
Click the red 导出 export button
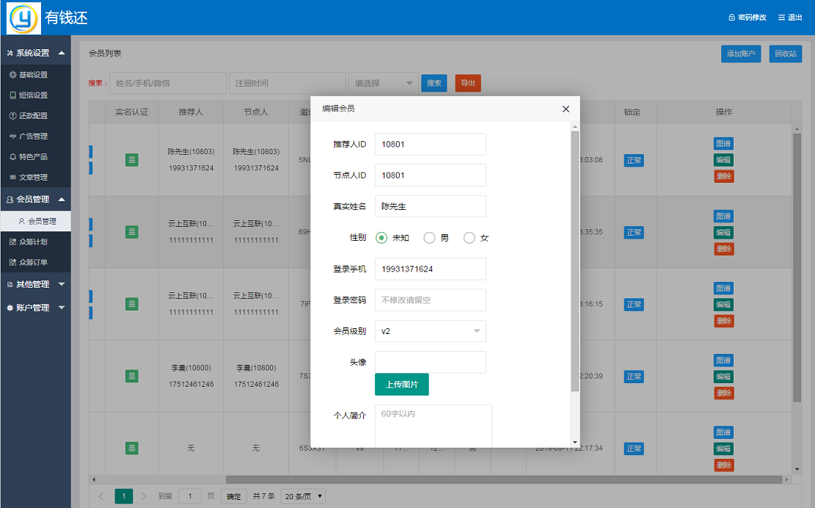468,83
